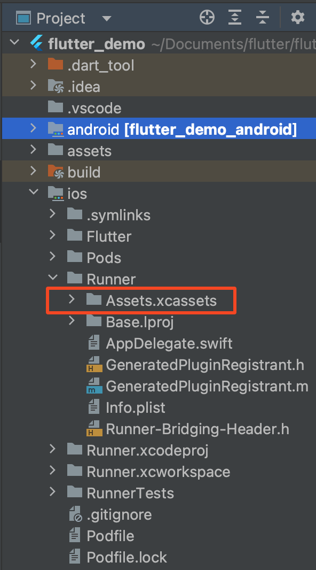Click the GeneratedPluginRegistrant.h header file icon
The height and width of the screenshot is (570, 316).
point(94,365)
